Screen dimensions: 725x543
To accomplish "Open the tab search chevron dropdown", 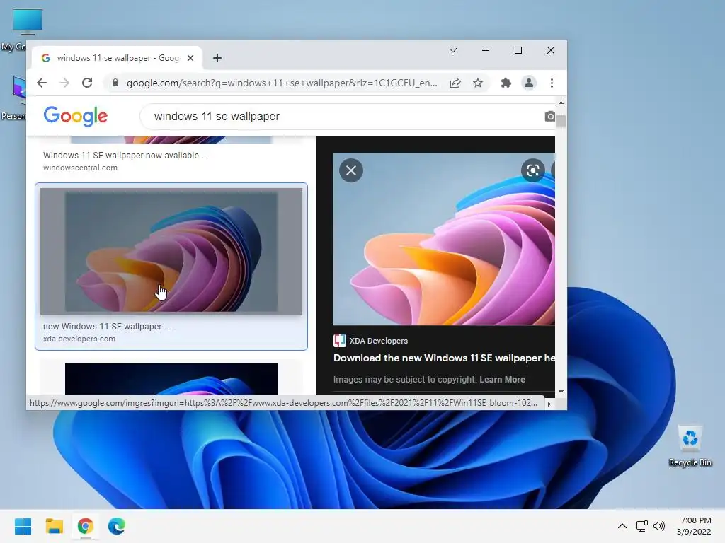I will [453, 50].
